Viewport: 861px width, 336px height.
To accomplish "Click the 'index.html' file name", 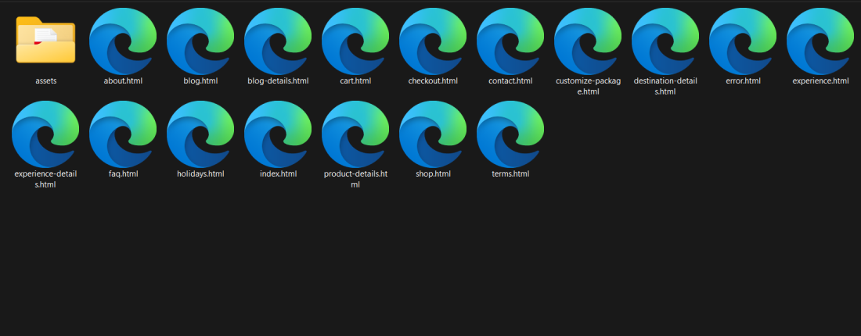I will tap(278, 174).
